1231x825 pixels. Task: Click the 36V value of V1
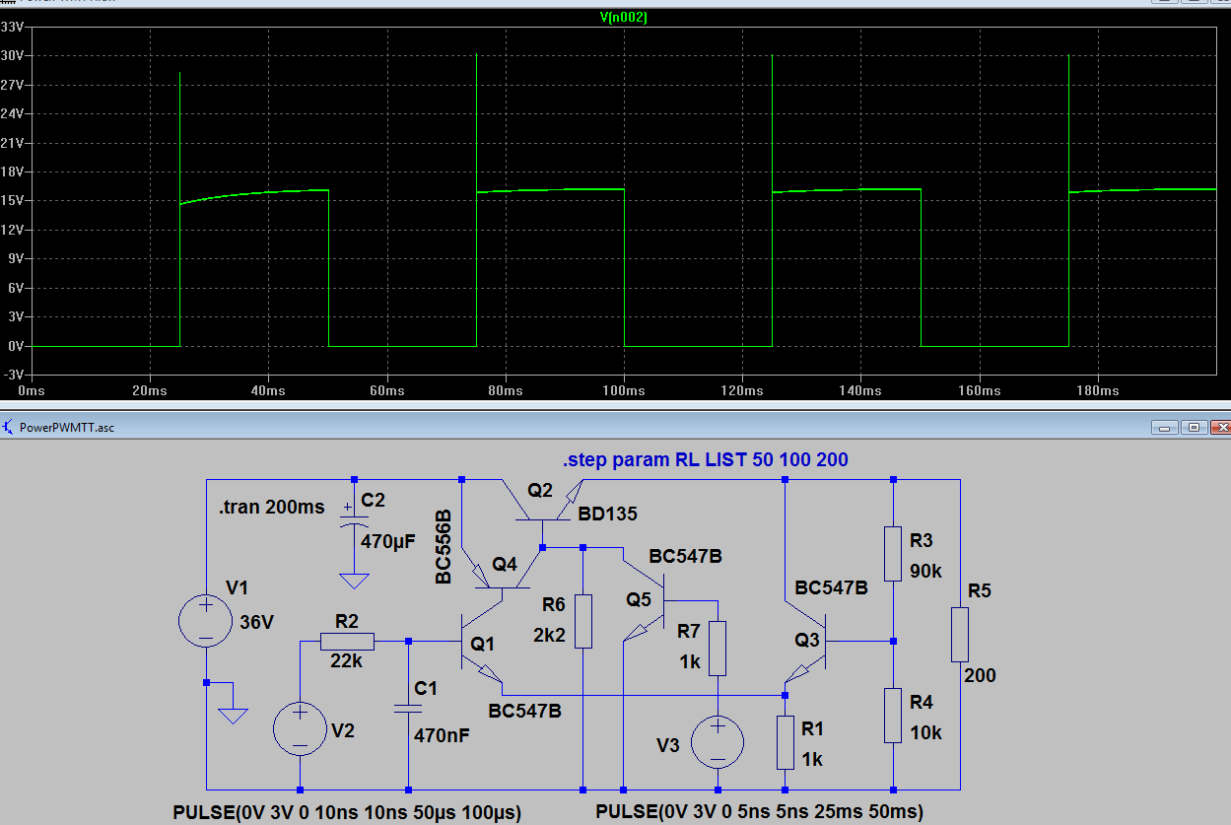[x=258, y=622]
